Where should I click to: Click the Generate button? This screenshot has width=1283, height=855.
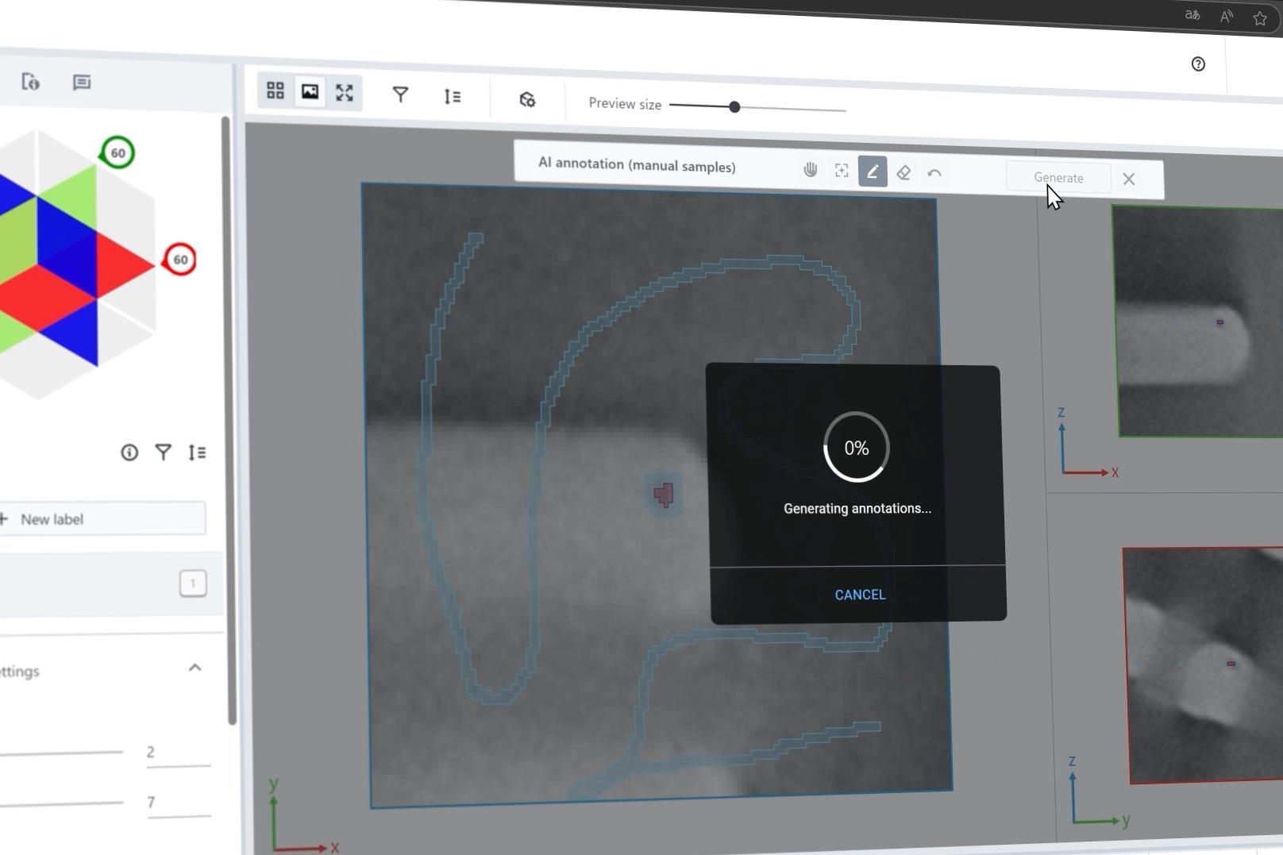tap(1058, 177)
